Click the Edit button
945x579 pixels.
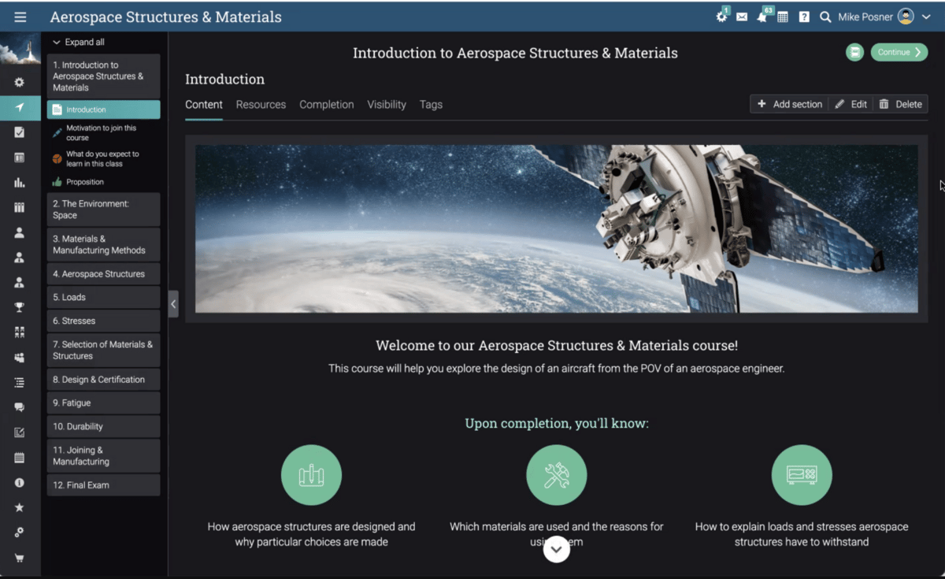tap(851, 104)
